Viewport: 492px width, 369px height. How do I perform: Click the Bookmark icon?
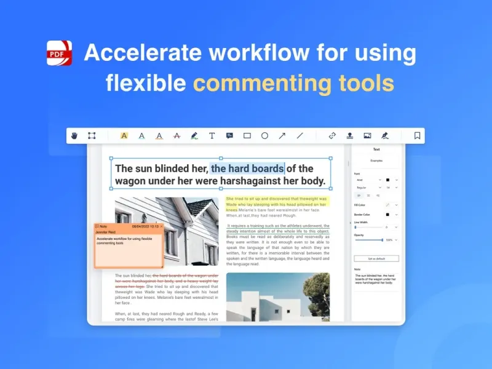(418, 135)
